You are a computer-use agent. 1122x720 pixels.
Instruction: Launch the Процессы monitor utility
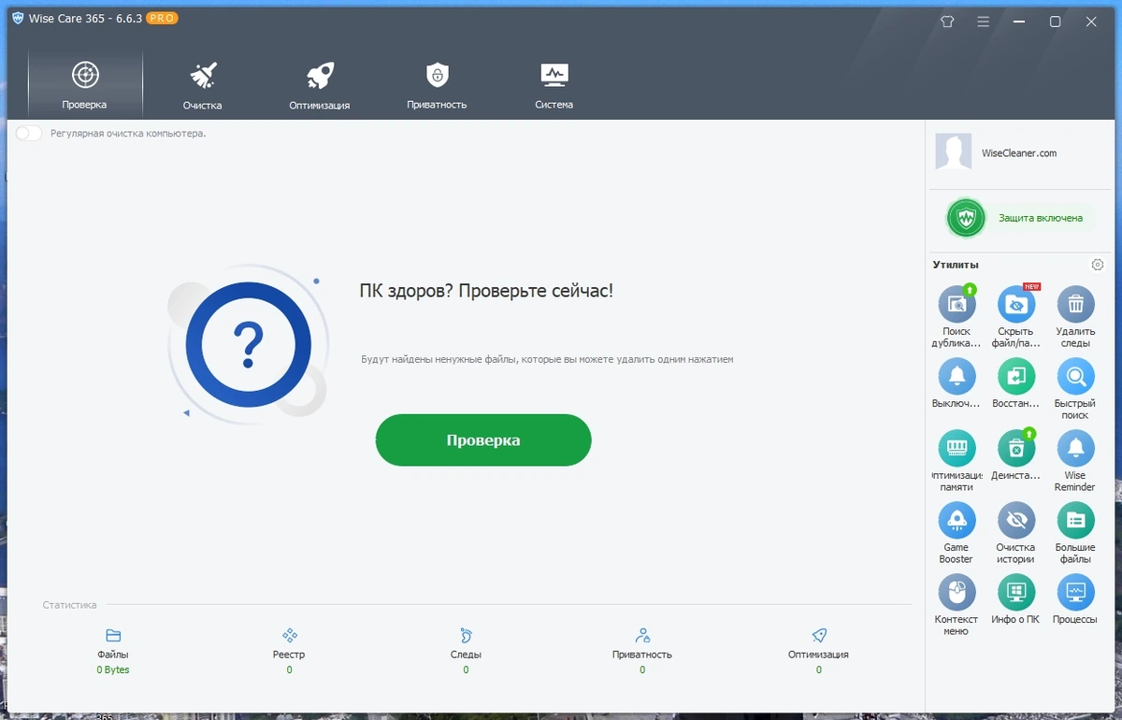click(1075, 592)
